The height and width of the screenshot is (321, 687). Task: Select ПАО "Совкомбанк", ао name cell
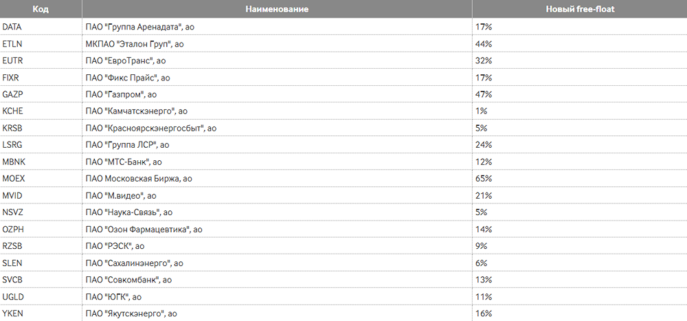coord(128,280)
